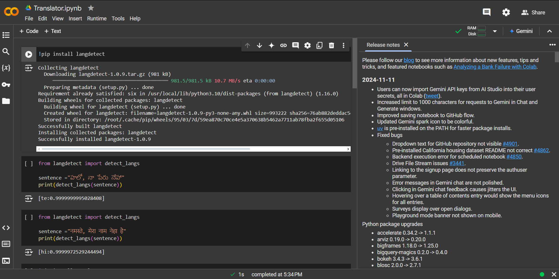The image size is (559, 279).
Task: Open the Runtime menu
Action: 97,19
